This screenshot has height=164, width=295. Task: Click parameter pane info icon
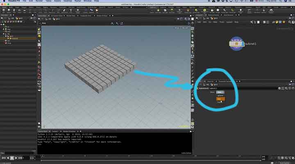290,88
